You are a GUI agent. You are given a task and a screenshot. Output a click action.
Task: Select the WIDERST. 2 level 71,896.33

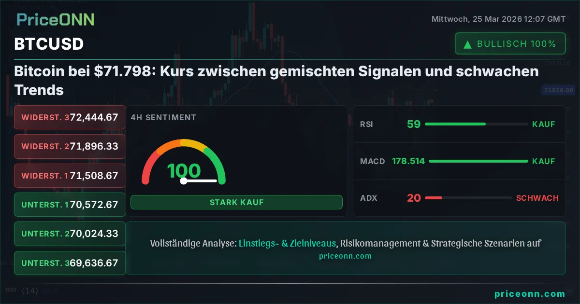point(70,146)
